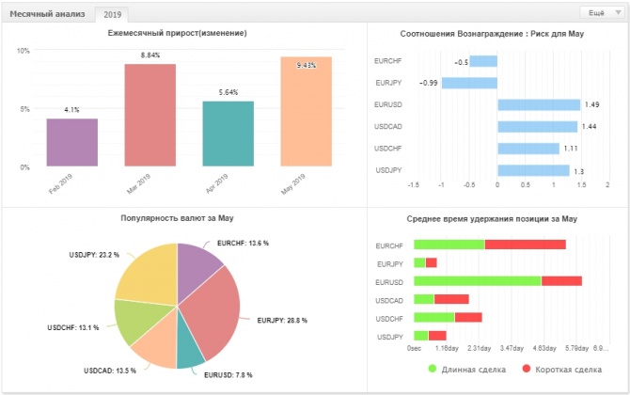Click EURCHF red short holding-time bar
Screen dimensions: 630x395
click(x=526, y=245)
